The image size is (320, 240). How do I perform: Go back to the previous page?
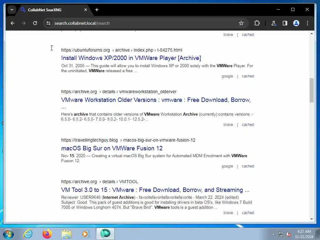pos(12,23)
